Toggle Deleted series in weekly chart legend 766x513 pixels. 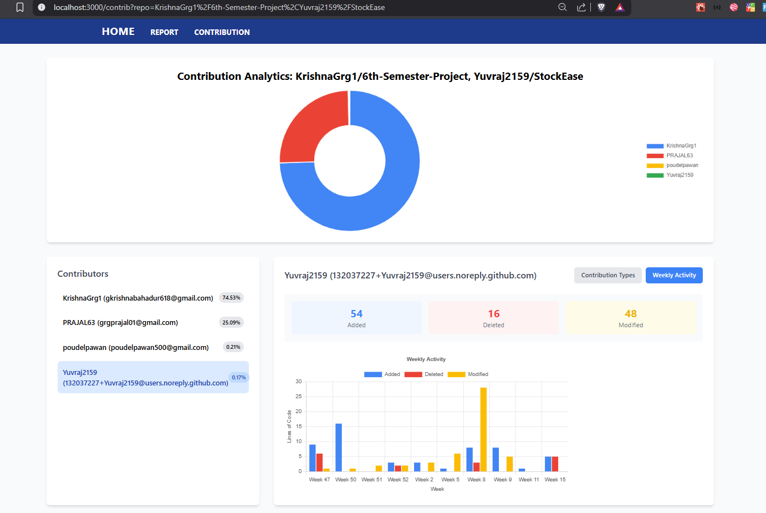click(423, 374)
